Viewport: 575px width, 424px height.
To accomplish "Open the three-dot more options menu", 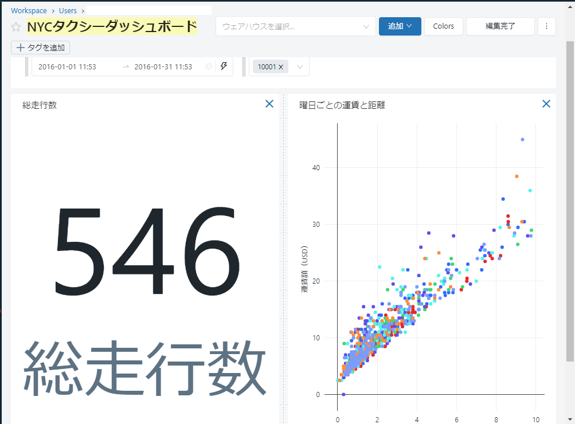I will (546, 26).
